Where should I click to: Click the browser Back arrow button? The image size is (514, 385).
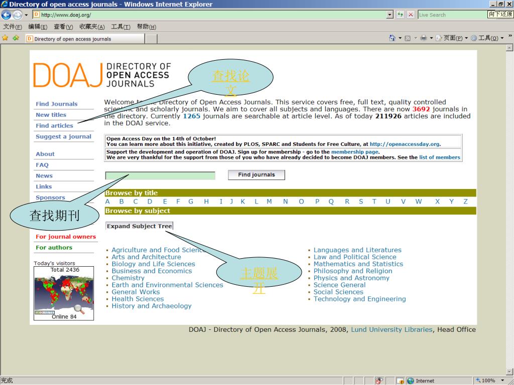point(6,15)
